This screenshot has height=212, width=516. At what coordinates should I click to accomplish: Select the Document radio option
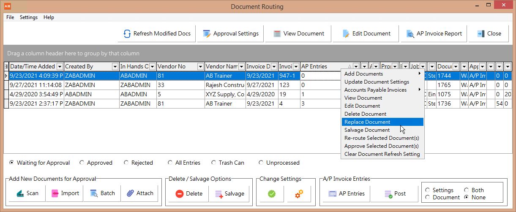pos(428,197)
